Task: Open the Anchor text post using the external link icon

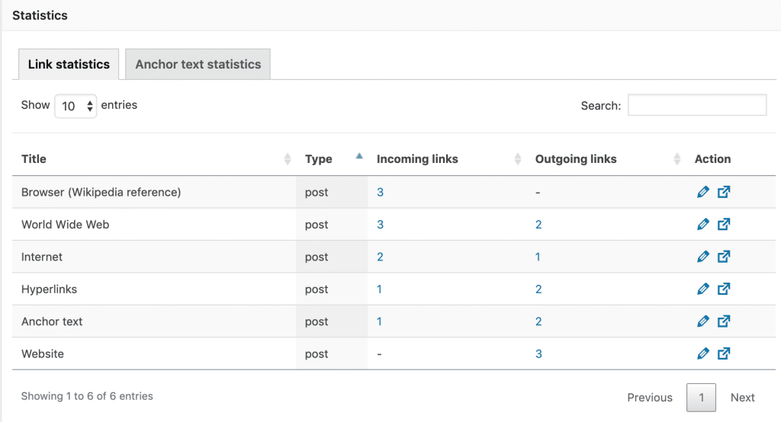Action: 724,321
